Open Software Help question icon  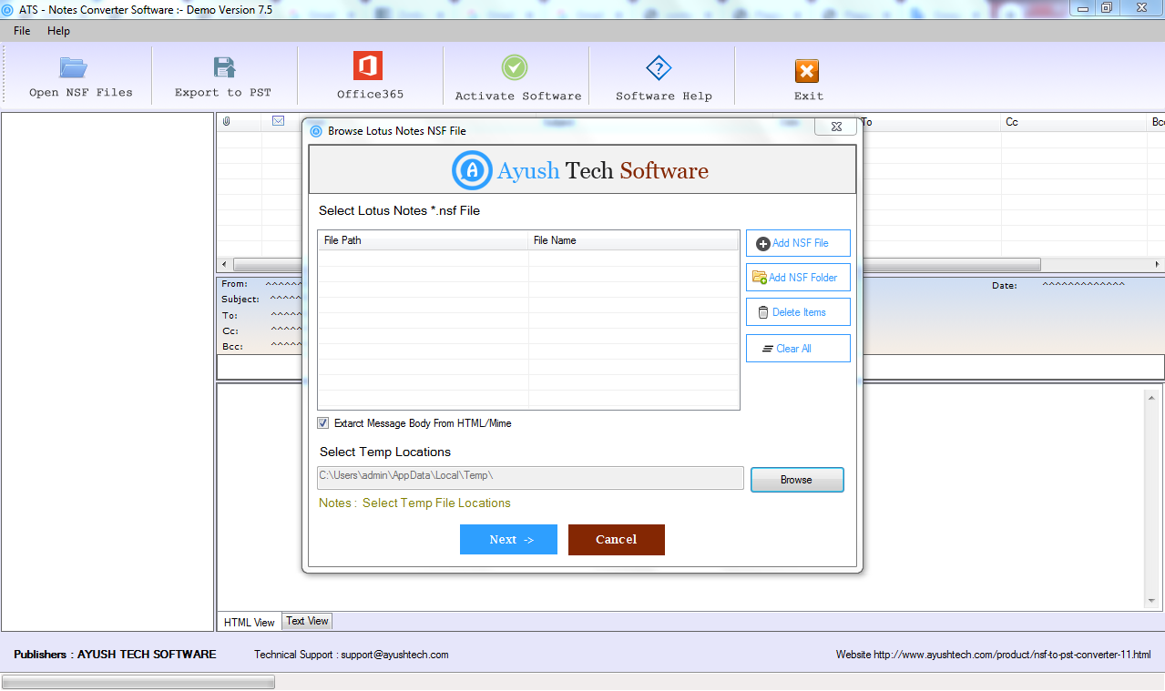tap(659, 67)
